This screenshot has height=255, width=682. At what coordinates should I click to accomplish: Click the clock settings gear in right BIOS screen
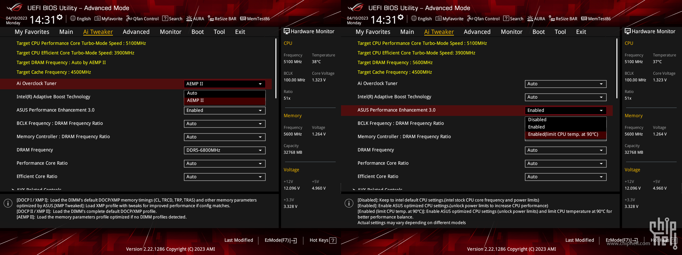[x=401, y=17]
